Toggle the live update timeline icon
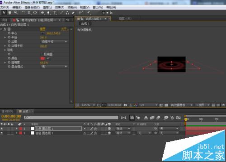The height and width of the screenshot is (162, 226). click(x=132, y=117)
